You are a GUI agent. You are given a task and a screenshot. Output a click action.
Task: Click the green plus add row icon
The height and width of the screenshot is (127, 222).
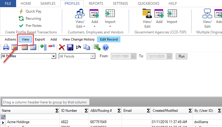click(44, 47)
